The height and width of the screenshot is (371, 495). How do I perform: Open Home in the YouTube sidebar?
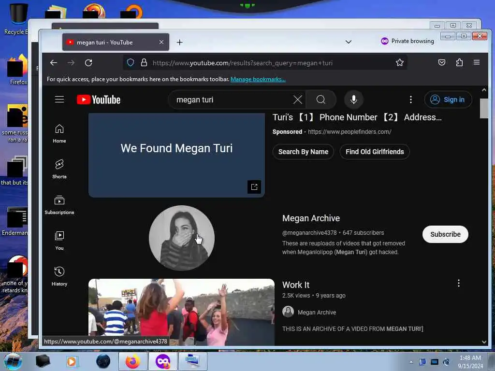click(59, 134)
